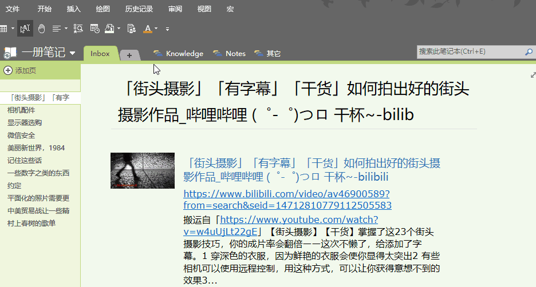Open the bilibili.com video URL link
This screenshot has height=287, width=536.
point(287,200)
